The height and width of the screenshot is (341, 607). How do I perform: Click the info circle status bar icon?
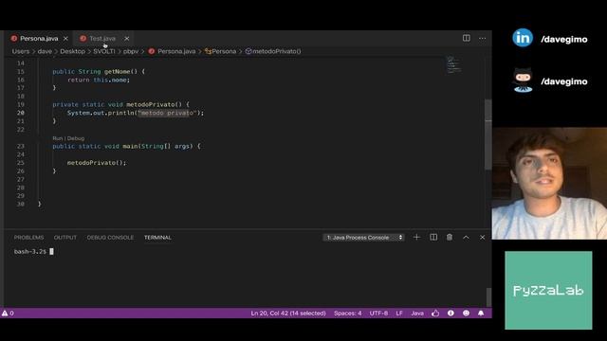pos(451,314)
